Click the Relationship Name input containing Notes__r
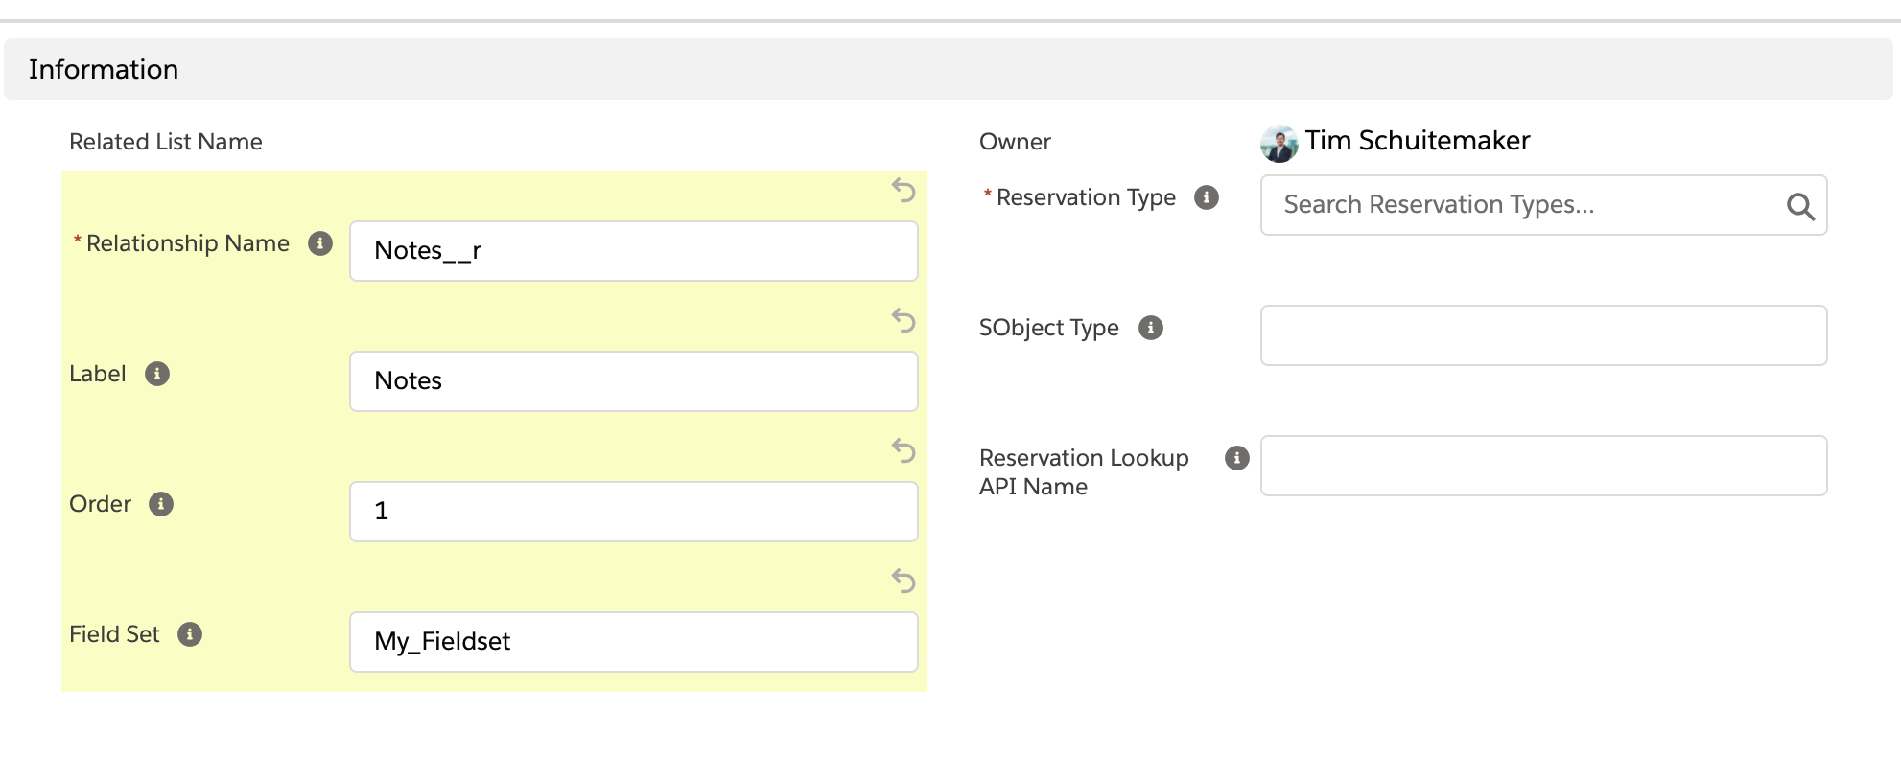This screenshot has height=780, width=1901. pyautogui.click(x=633, y=251)
